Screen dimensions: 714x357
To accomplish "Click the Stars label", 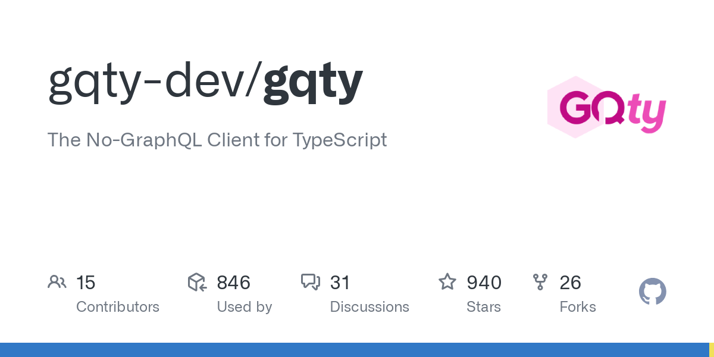I will [x=484, y=307].
